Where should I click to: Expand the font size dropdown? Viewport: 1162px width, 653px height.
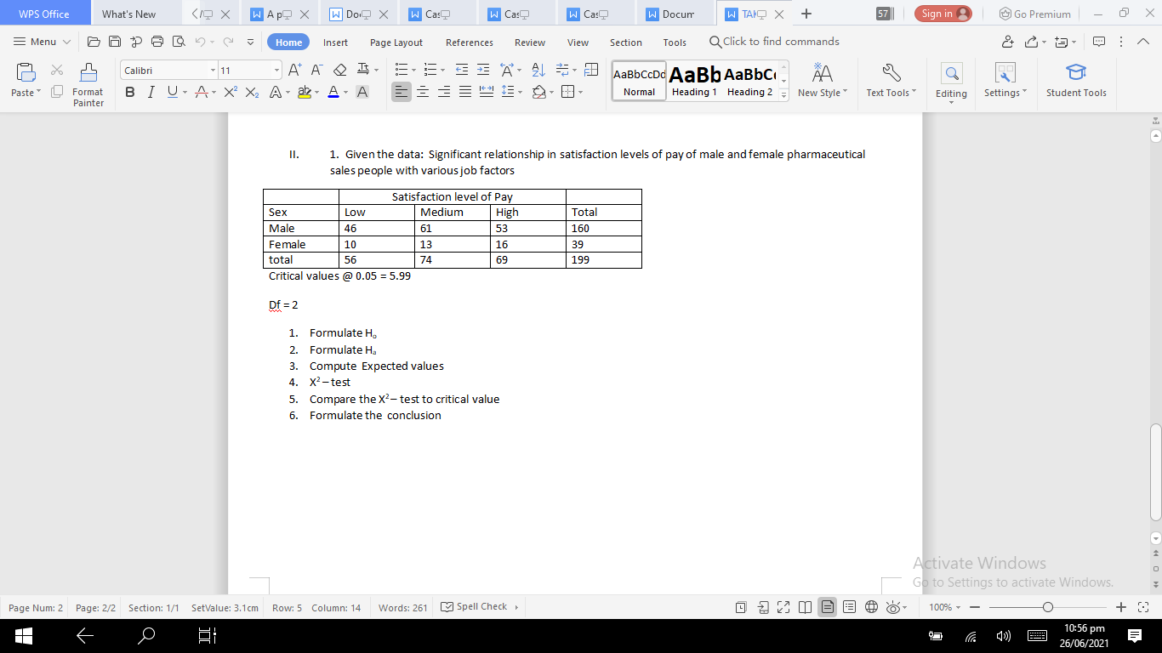[275, 70]
